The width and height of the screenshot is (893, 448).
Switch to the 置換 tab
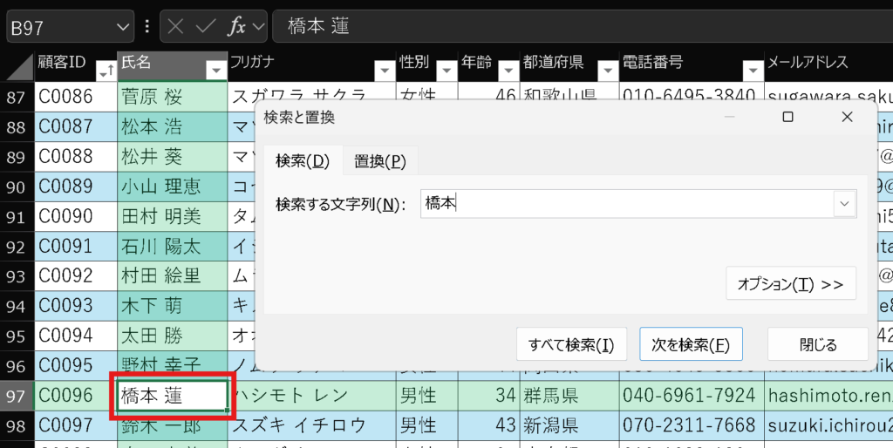point(379,161)
